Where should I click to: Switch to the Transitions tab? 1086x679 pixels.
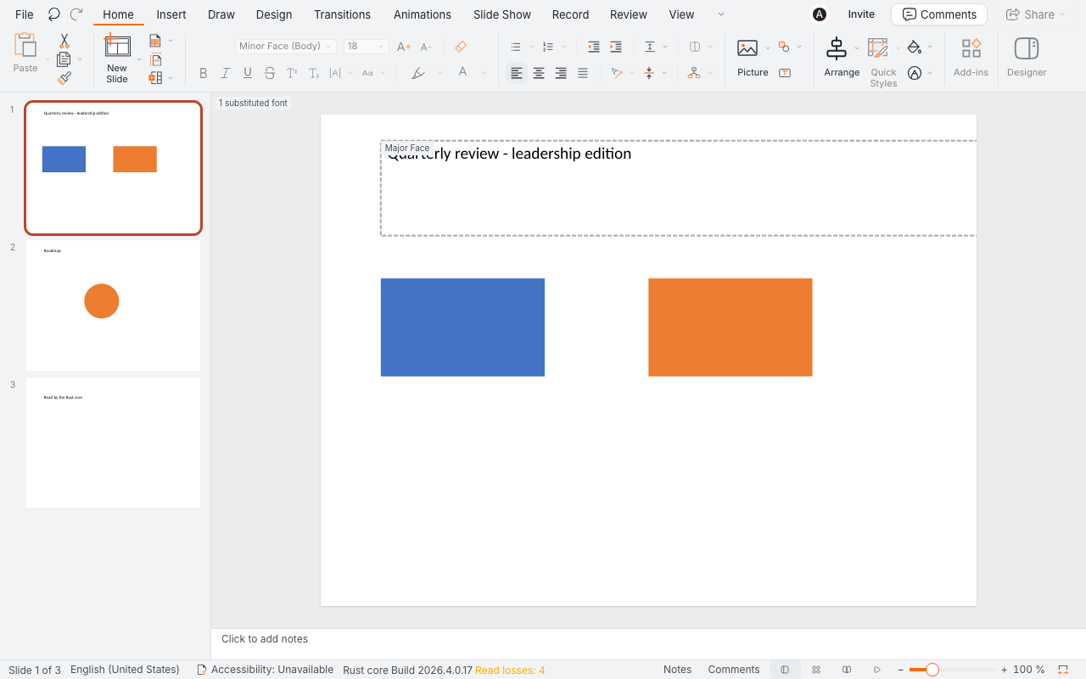point(342,14)
